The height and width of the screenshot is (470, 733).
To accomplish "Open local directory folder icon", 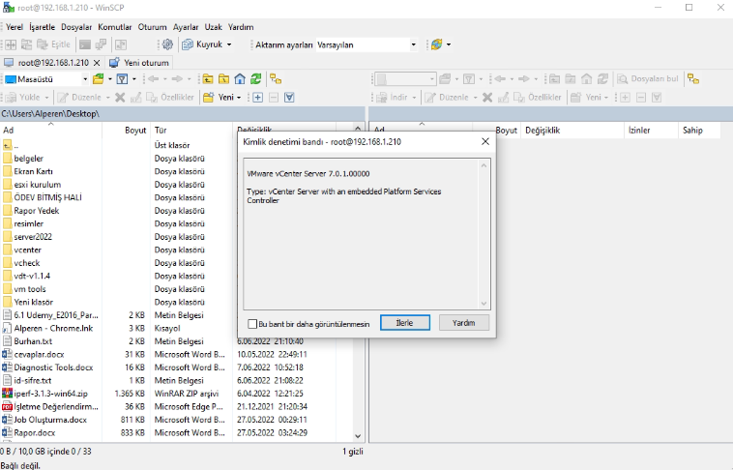I will click(99, 79).
